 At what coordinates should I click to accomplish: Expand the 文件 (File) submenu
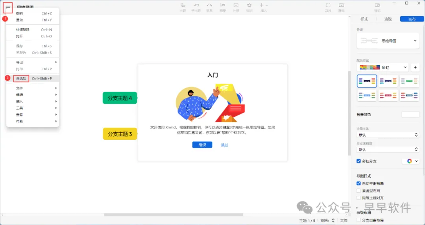click(x=33, y=88)
